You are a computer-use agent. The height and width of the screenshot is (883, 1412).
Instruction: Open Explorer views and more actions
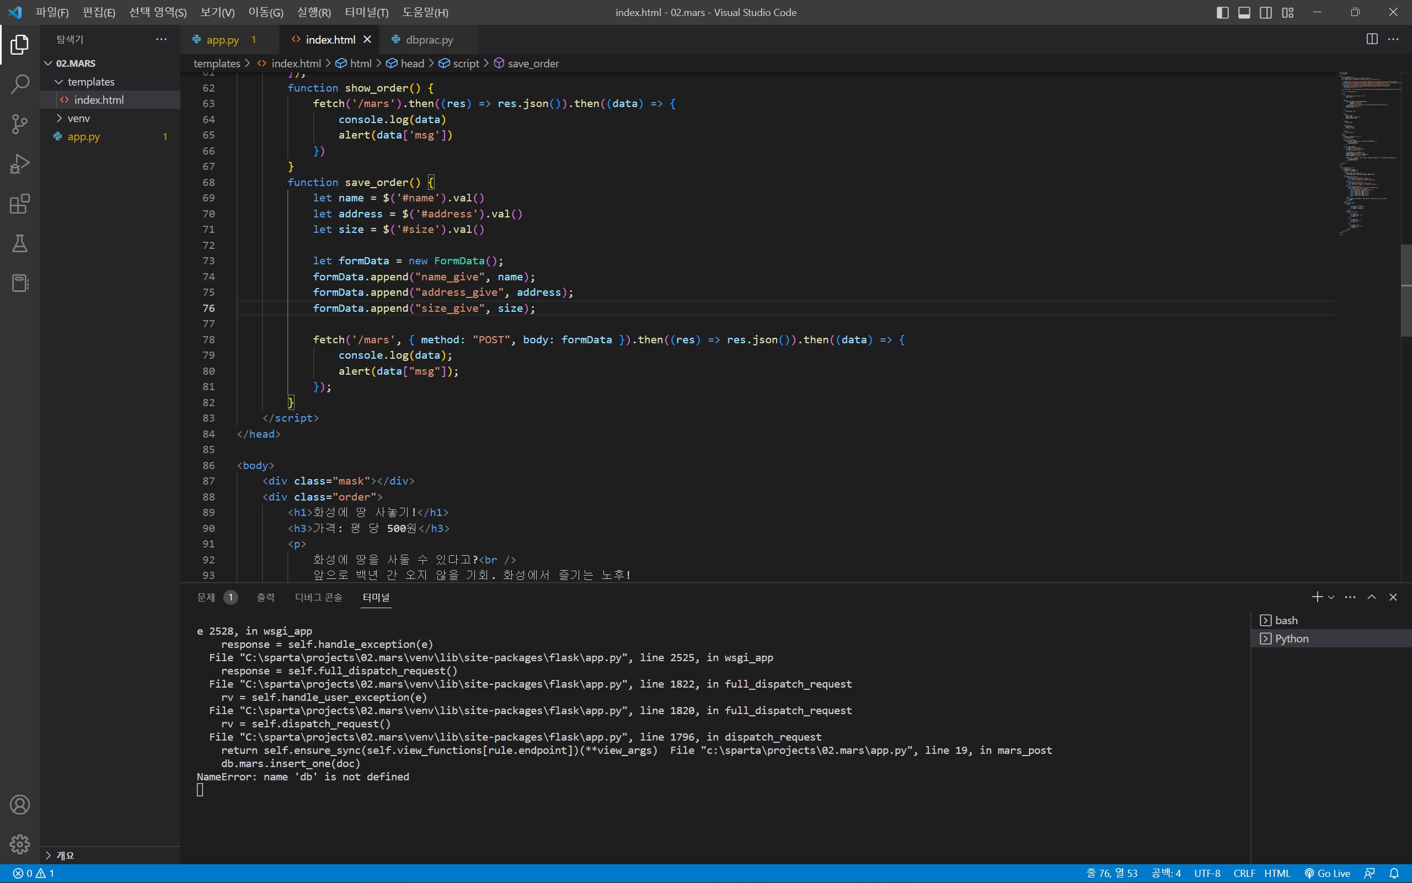[x=161, y=39]
